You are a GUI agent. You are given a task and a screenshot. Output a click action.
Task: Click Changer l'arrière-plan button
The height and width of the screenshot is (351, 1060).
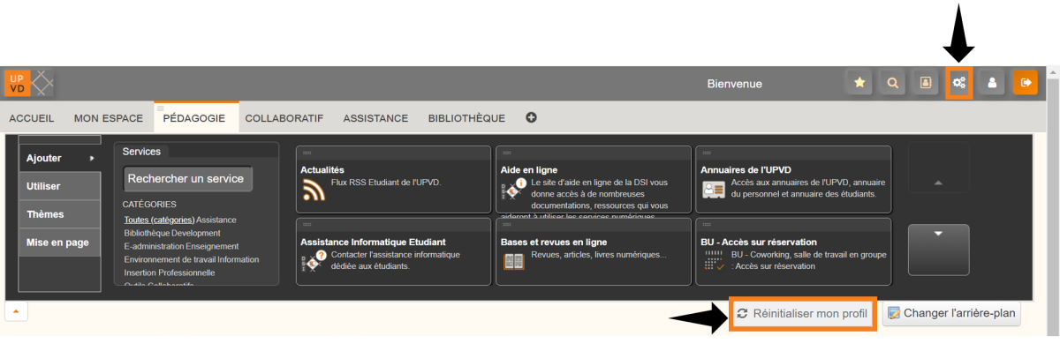point(951,313)
